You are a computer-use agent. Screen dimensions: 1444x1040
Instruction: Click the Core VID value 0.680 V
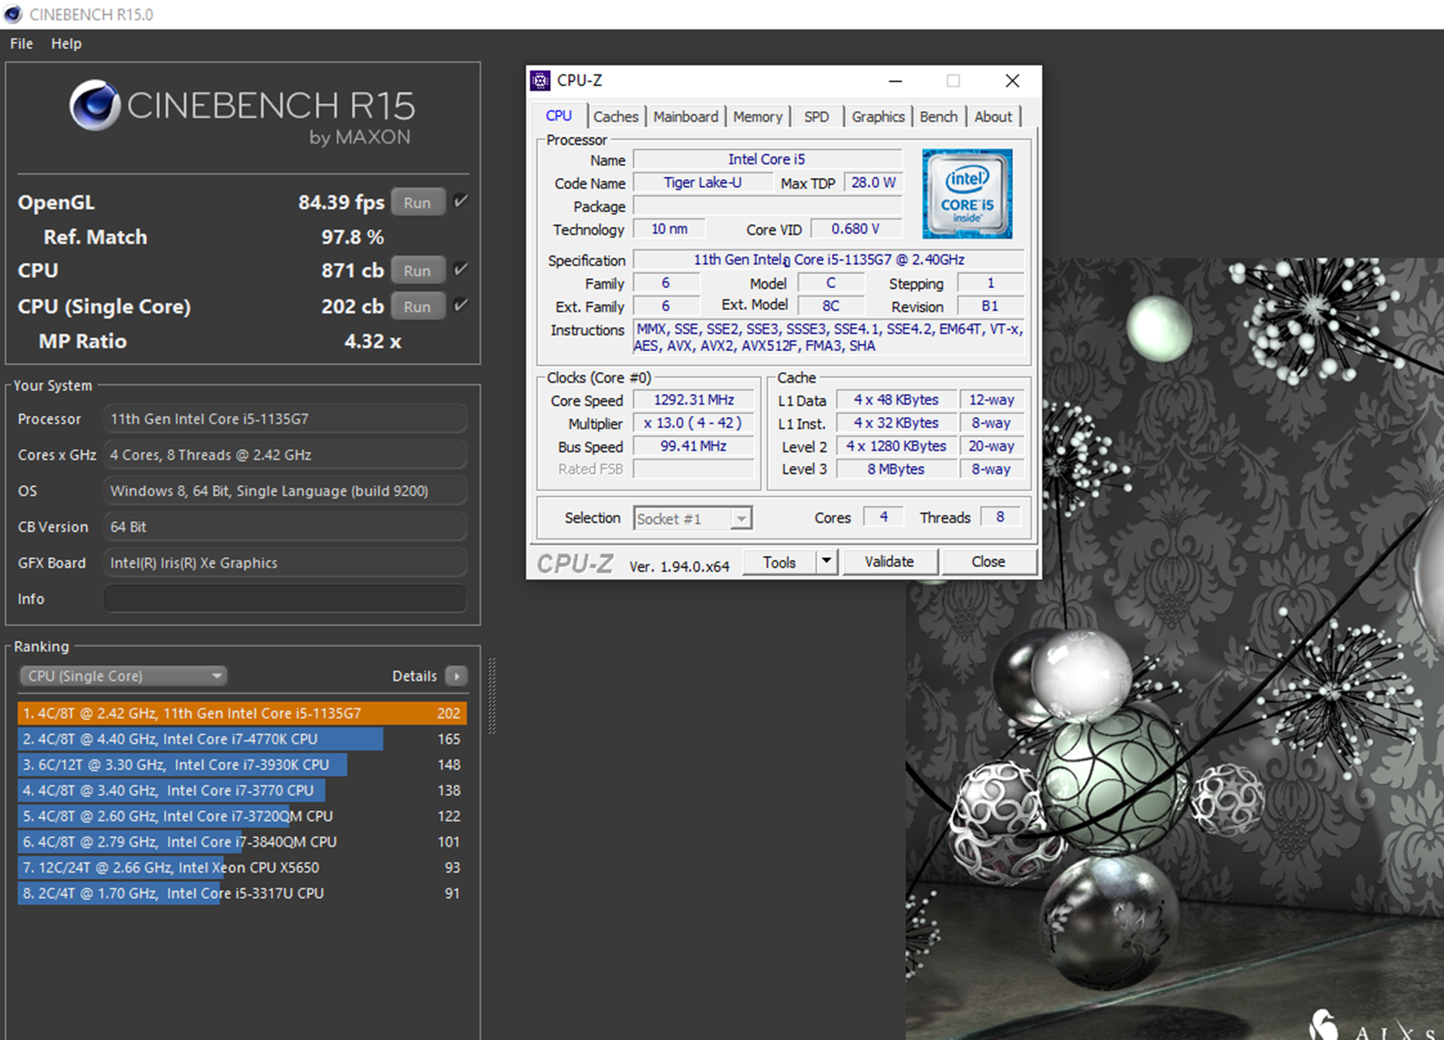855,229
